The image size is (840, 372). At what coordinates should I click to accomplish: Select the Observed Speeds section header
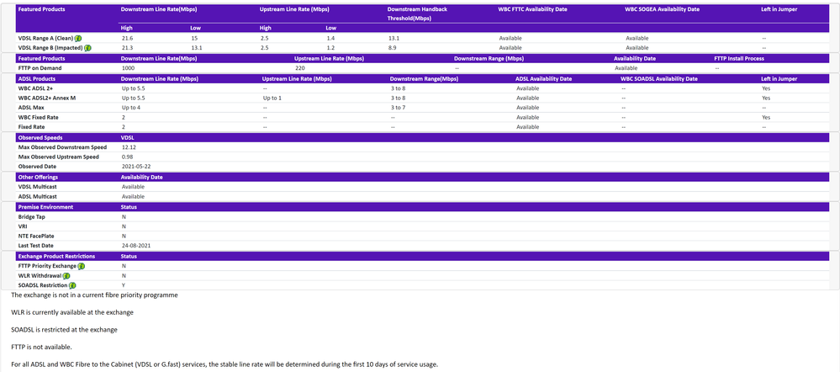tap(40, 137)
